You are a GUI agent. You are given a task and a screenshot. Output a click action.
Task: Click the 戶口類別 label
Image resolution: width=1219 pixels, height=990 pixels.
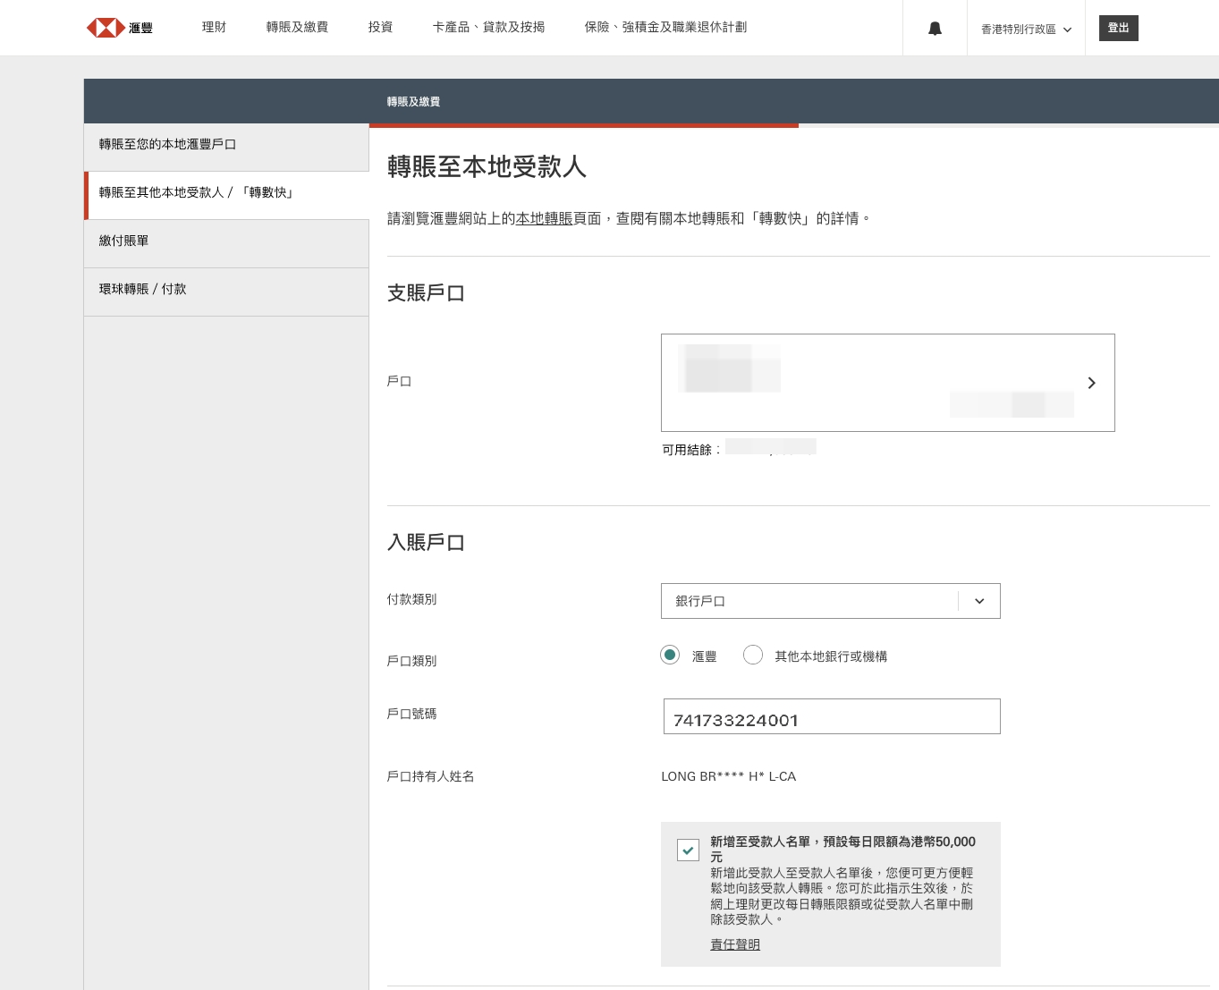tap(411, 661)
